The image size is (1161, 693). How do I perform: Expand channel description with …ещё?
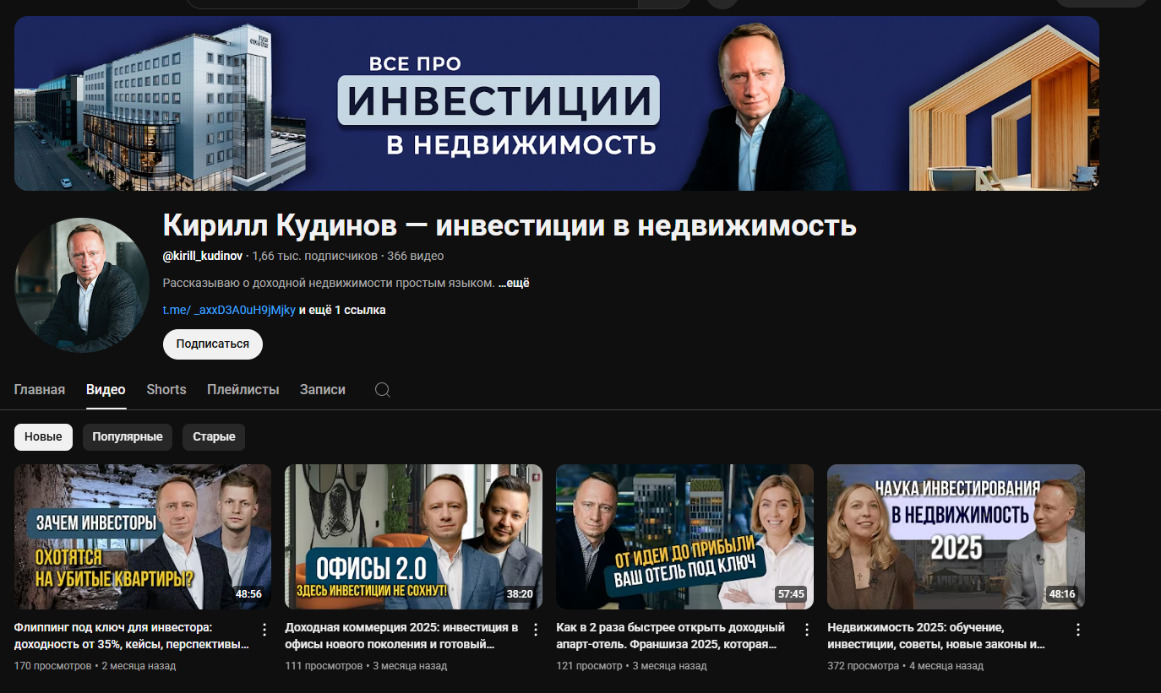tap(514, 284)
